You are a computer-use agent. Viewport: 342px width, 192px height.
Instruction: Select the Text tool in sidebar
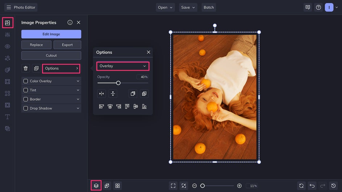(x=7, y=117)
